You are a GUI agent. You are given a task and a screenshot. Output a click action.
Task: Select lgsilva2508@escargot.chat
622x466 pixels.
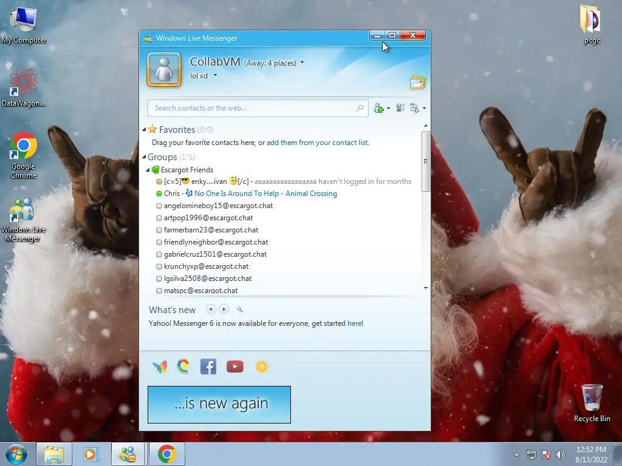[x=208, y=279]
